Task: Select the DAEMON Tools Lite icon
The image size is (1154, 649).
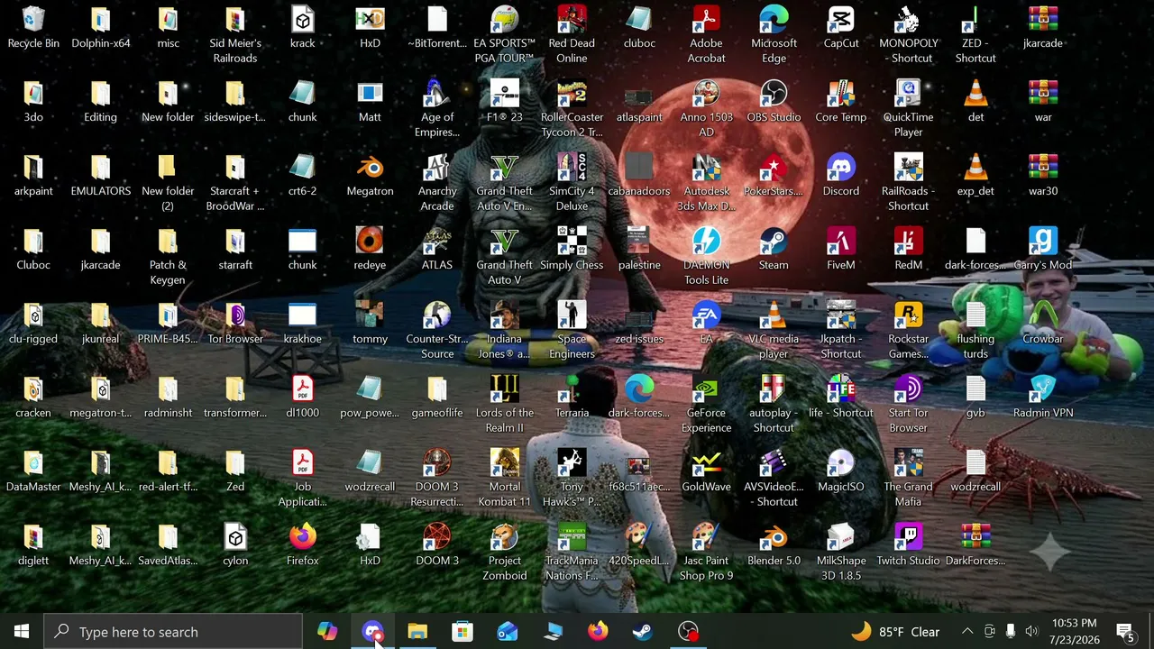Action: click(x=706, y=257)
